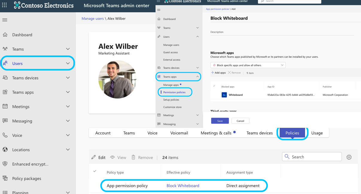Open External access in the inset sidebar
Viewport: 361px width, 194px height.
172,60
